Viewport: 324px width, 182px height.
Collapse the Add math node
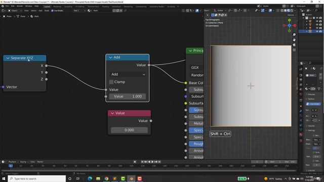[110, 57]
